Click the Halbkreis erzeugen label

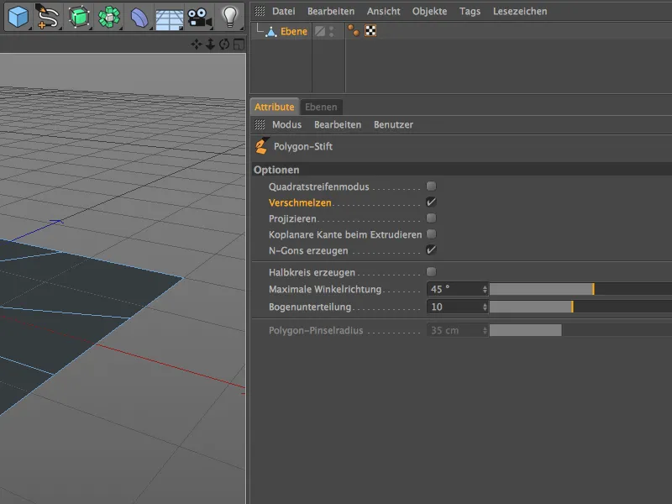(x=312, y=272)
